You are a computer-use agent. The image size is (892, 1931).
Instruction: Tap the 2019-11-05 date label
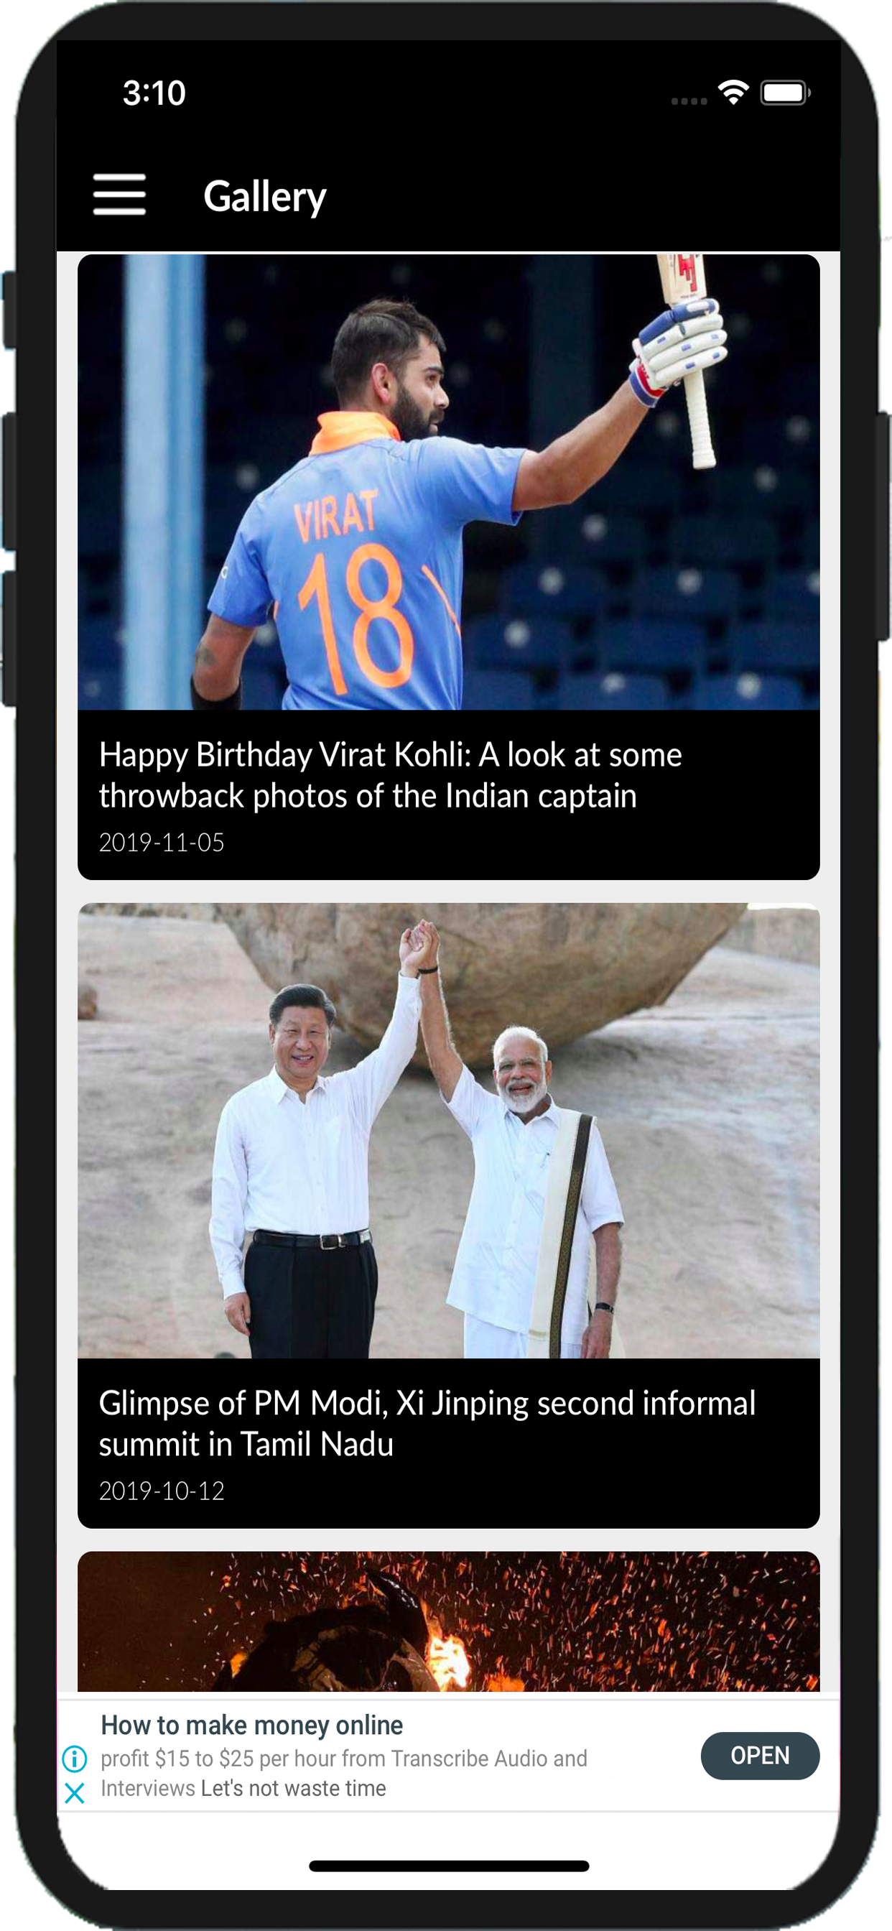(162, 843)
